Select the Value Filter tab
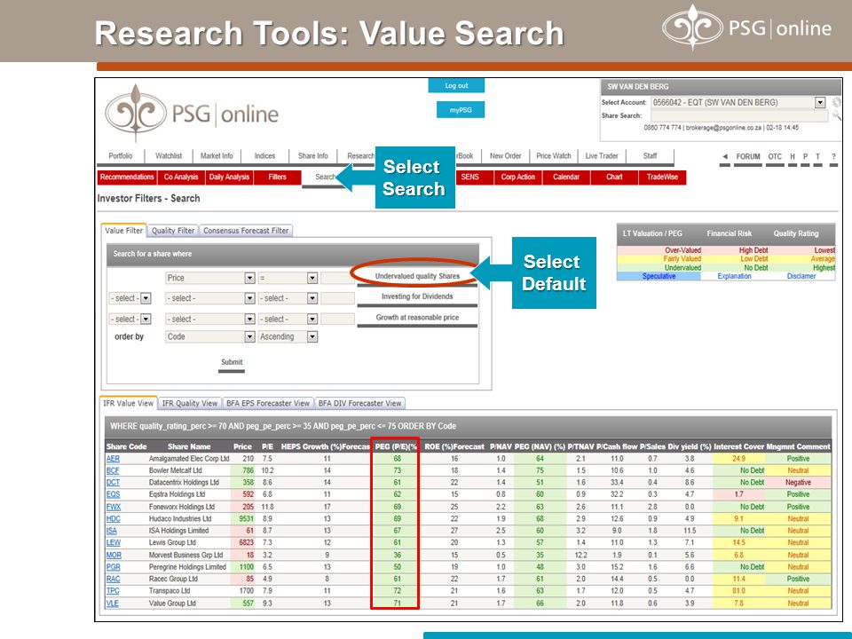The width and height of the screenshot is (852, 639). point(124,231)
